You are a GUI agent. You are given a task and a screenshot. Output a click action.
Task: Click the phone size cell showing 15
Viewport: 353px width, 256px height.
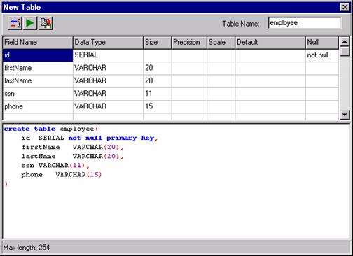[x=158, y=106]
